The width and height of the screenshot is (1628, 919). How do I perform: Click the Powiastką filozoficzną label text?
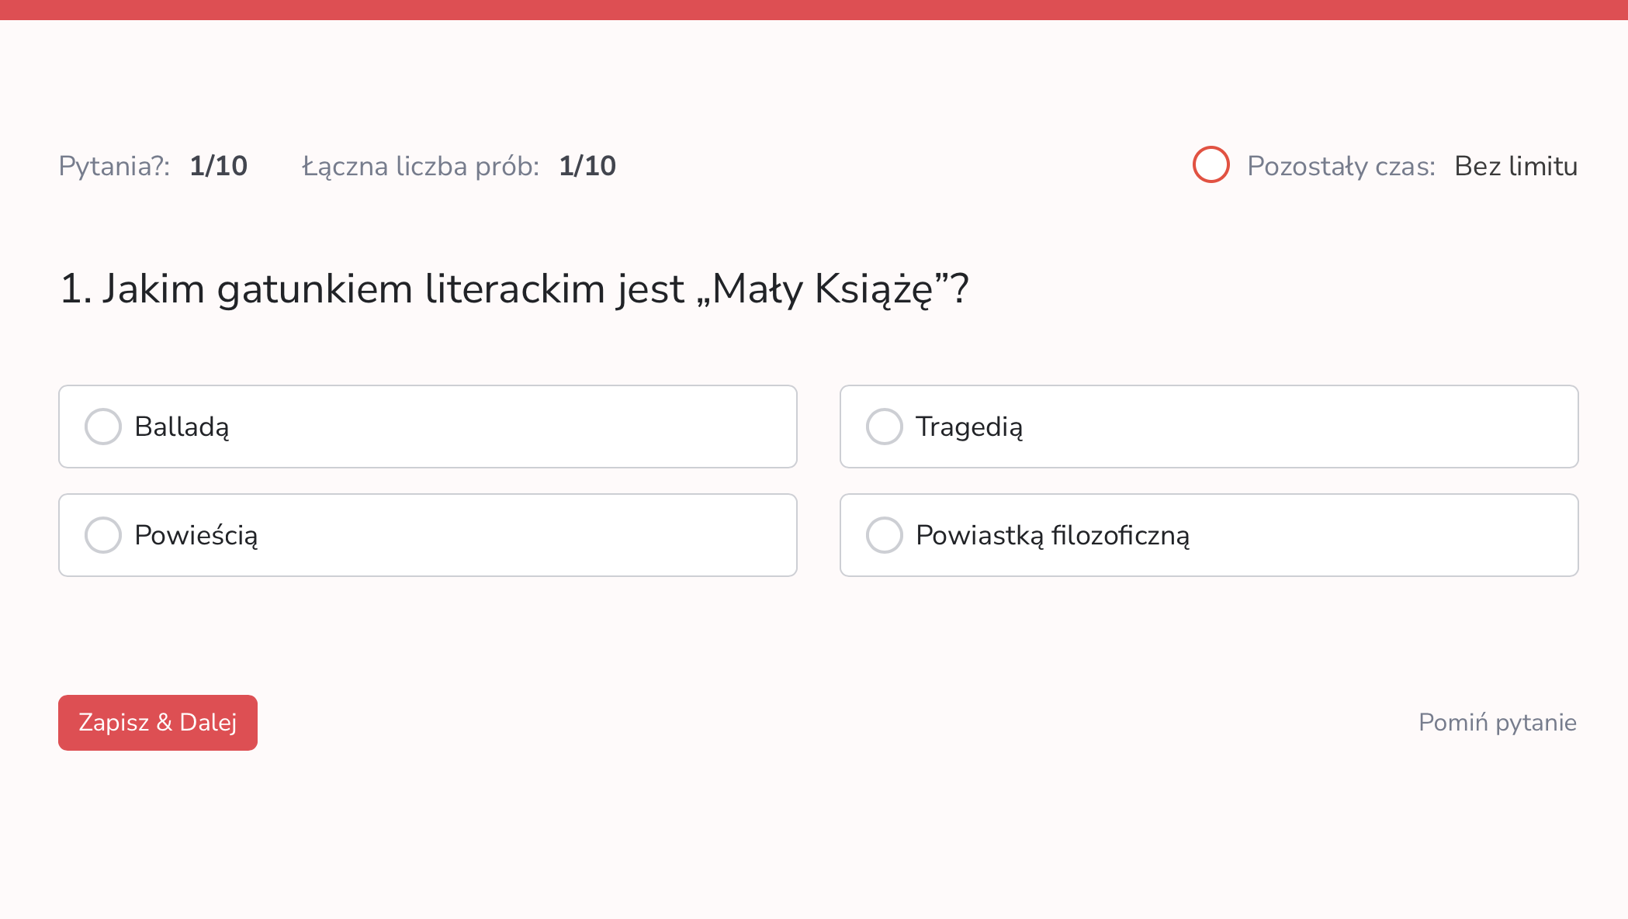[1052, 536]
